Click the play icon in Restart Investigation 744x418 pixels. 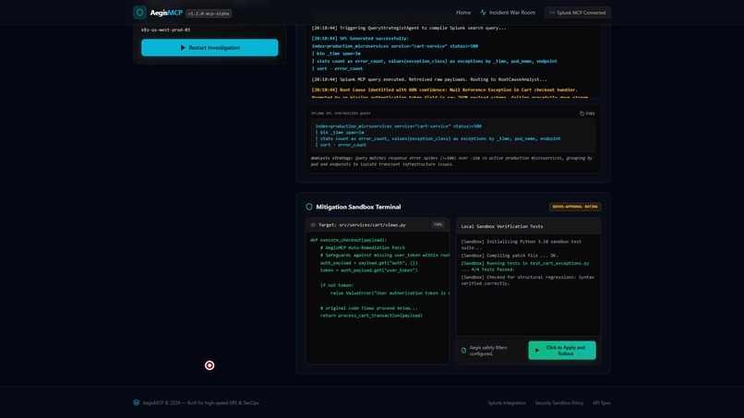point(183,47)
